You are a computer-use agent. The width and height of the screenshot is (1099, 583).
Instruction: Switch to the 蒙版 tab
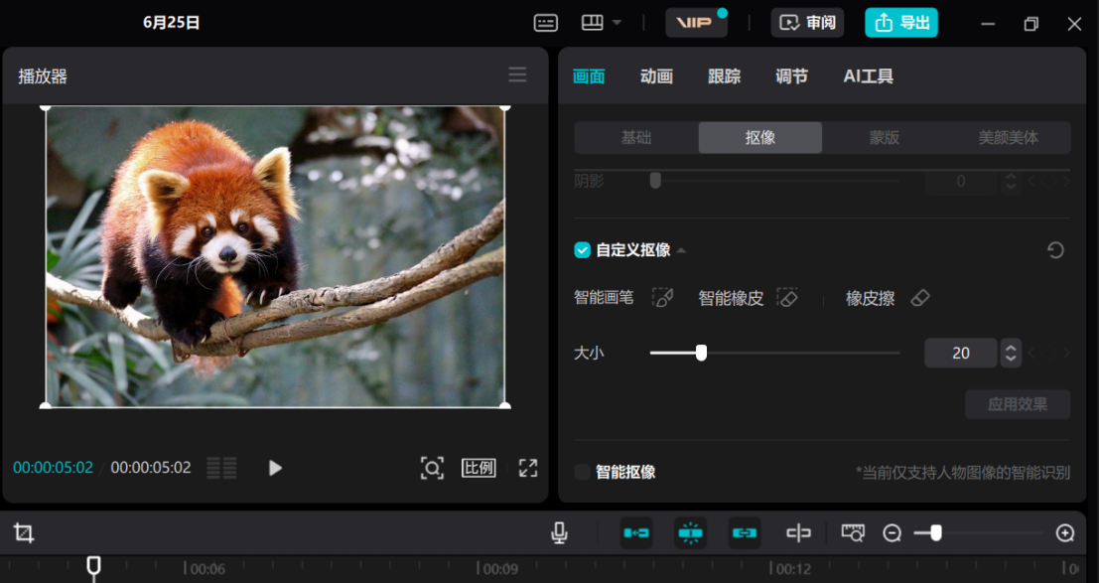pos(884,137)
